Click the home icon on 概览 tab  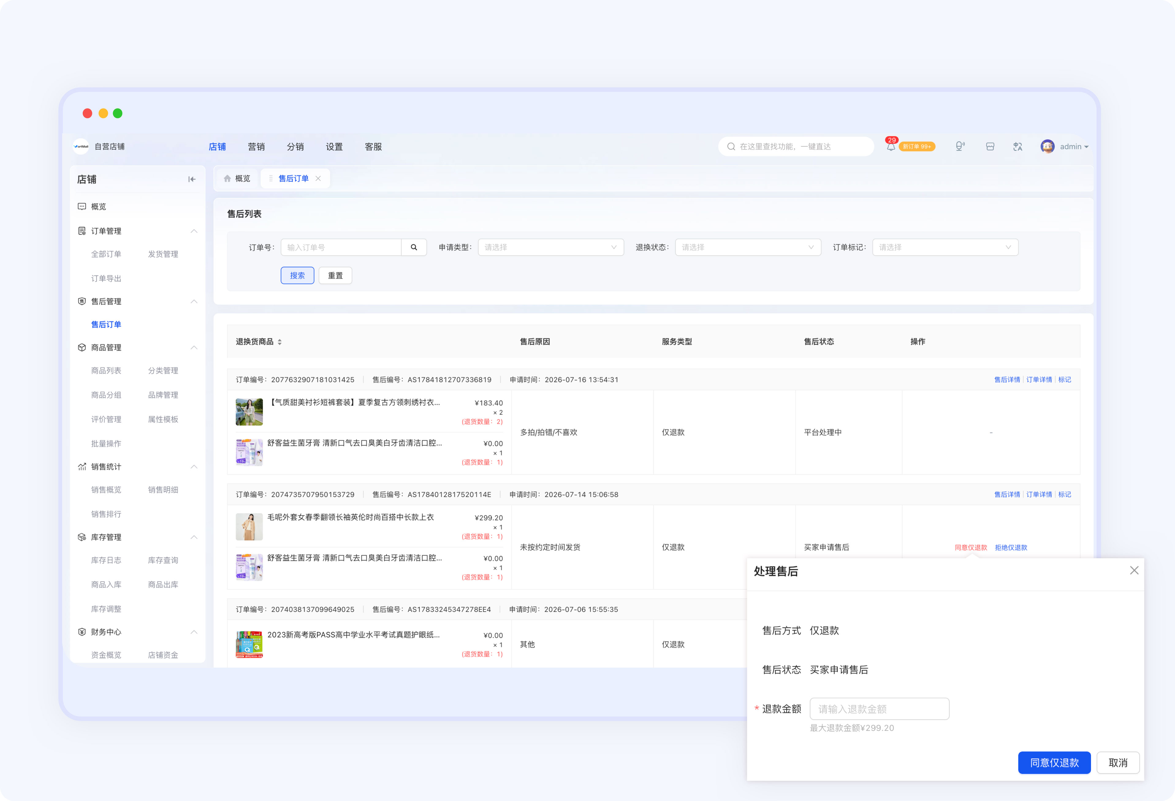click(227, 178)
